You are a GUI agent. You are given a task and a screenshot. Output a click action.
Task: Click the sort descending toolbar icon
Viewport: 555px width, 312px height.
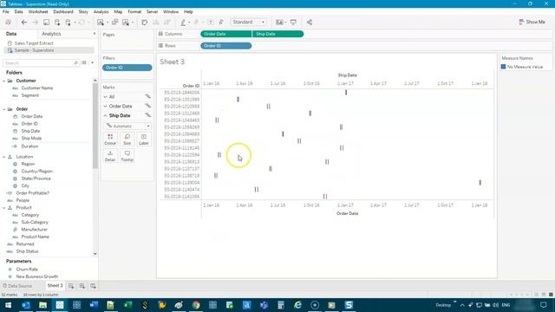tap(167, 23)
